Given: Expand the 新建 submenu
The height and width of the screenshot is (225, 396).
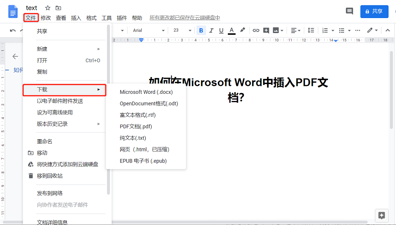Looking at the screenshot, I should [64, 49].
